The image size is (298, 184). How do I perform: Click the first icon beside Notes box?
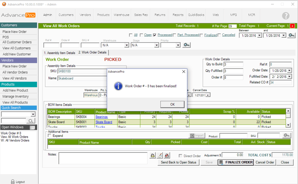coord(153,155)
